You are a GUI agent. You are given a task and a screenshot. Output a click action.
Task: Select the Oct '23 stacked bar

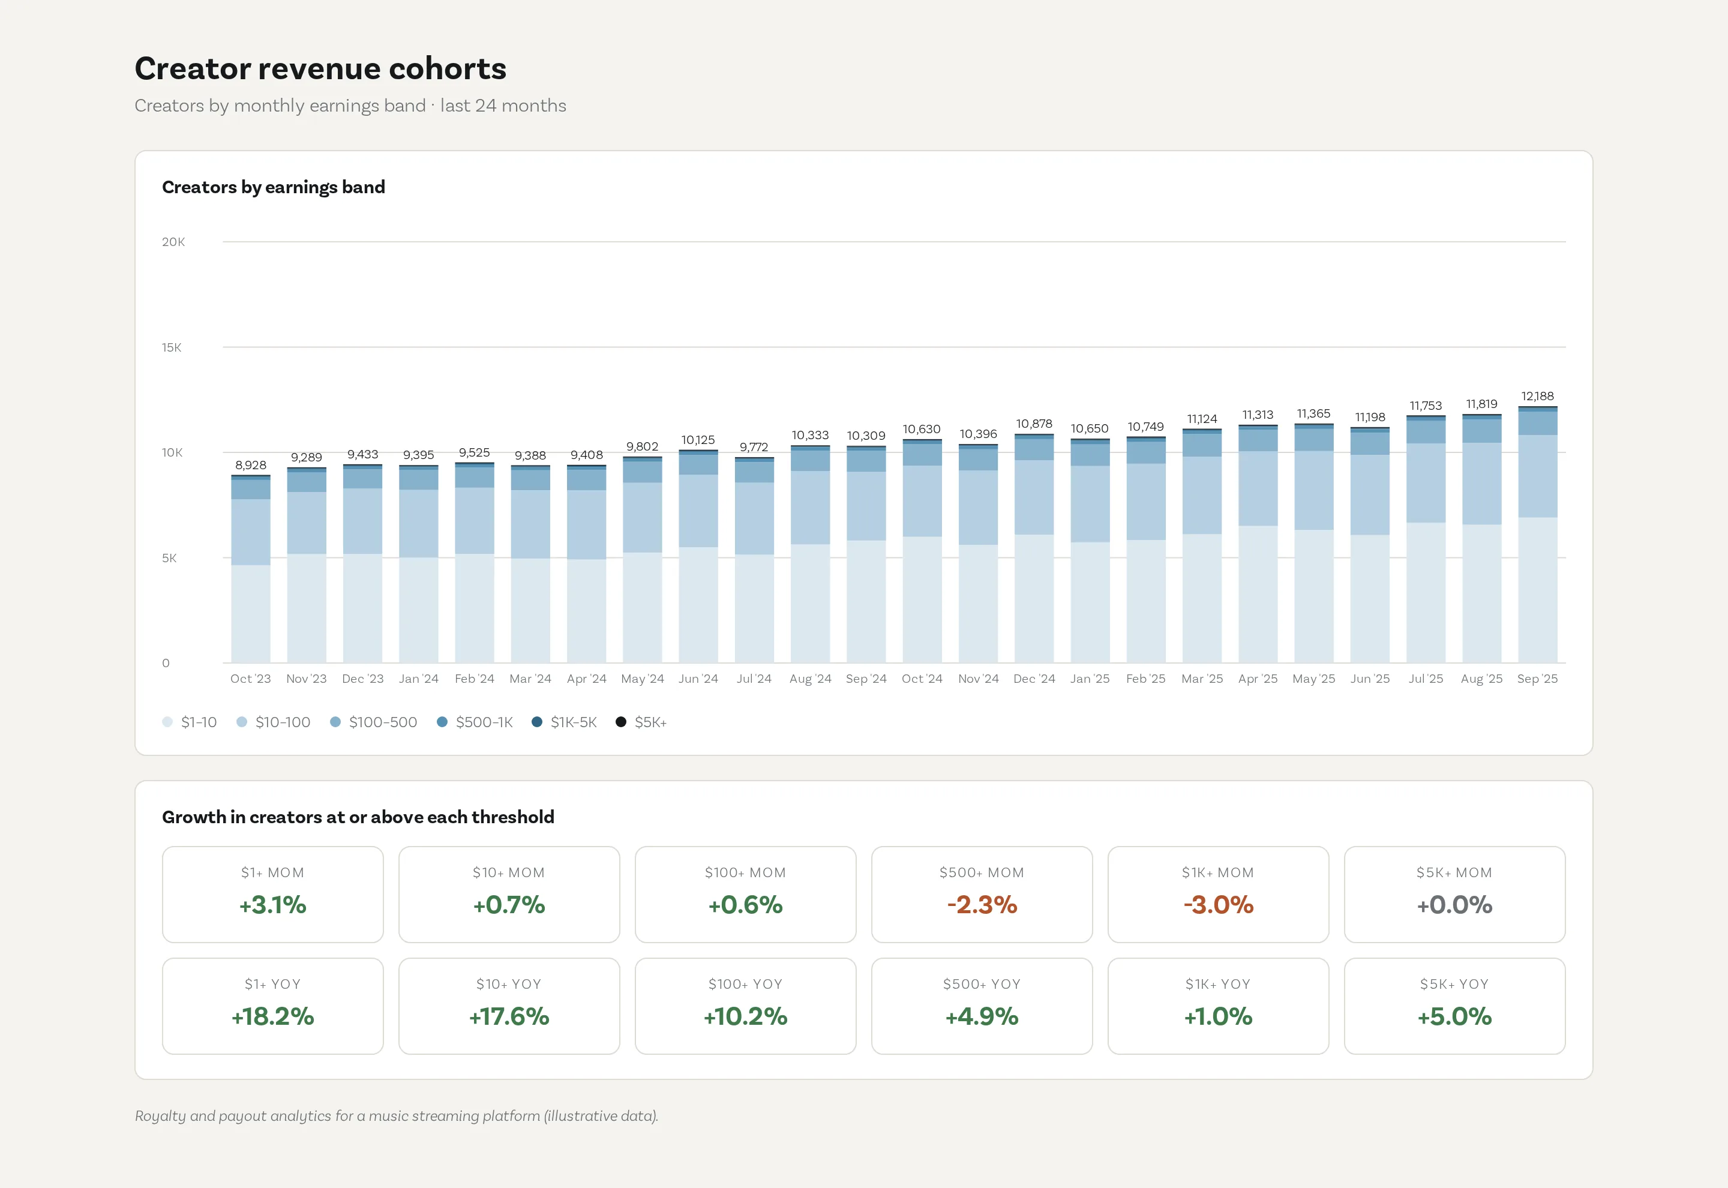[251, 569]
